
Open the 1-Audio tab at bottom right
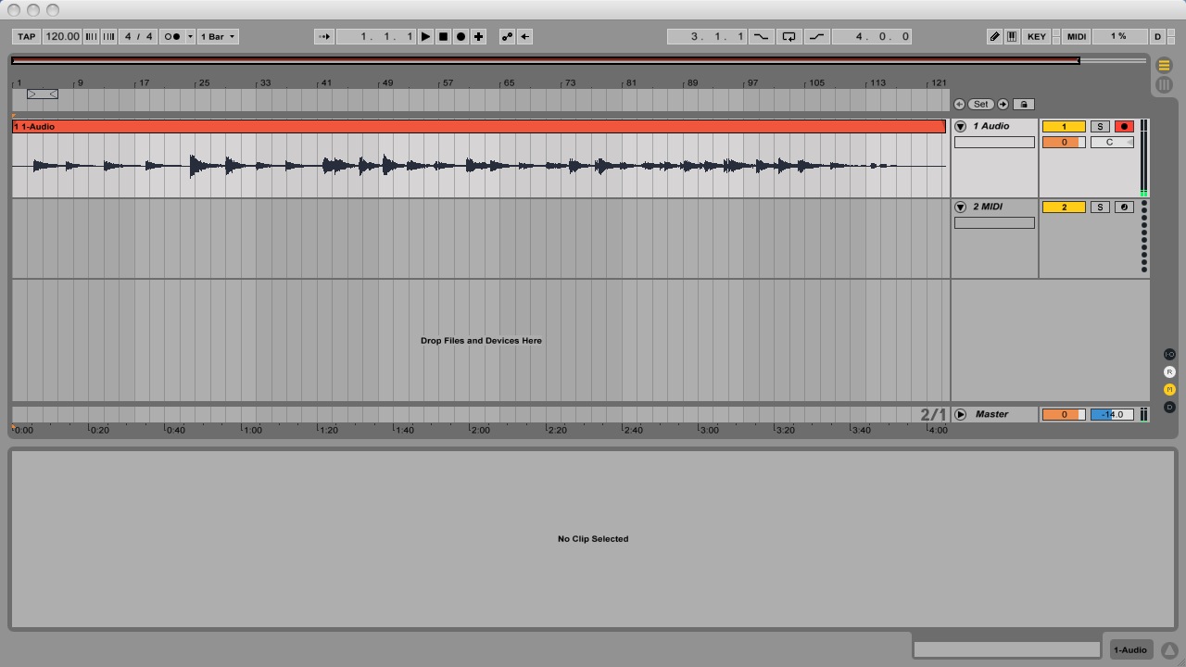point(1129,650)
